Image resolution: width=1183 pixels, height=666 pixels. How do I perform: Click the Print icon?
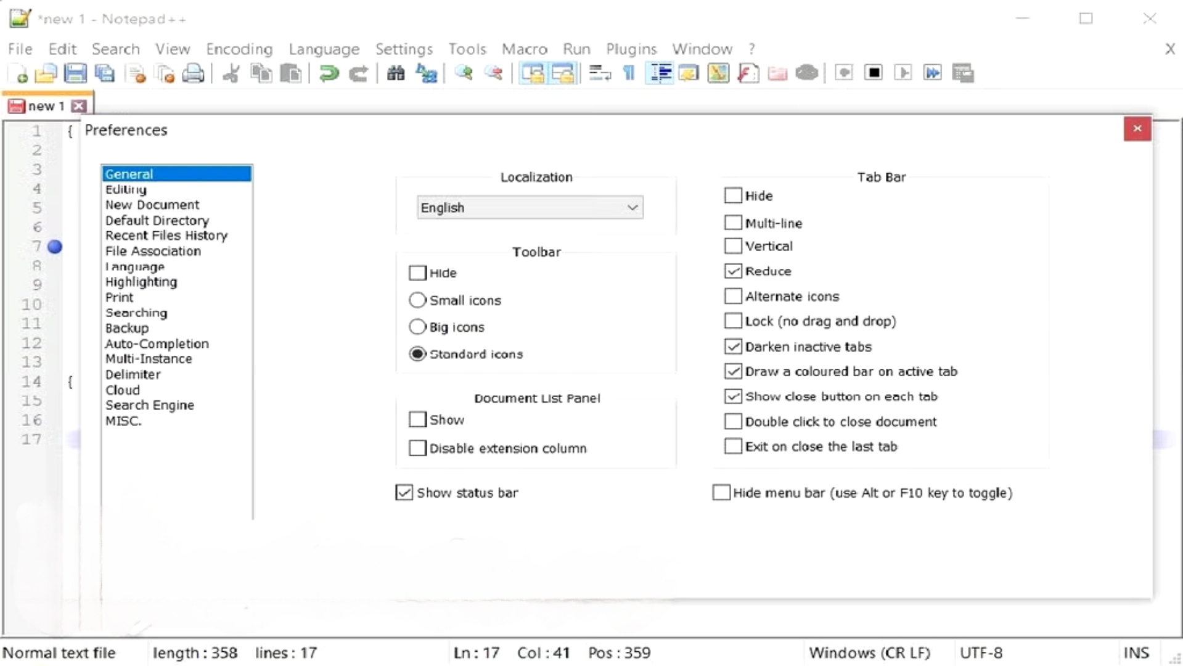click(x=194, y=73)
